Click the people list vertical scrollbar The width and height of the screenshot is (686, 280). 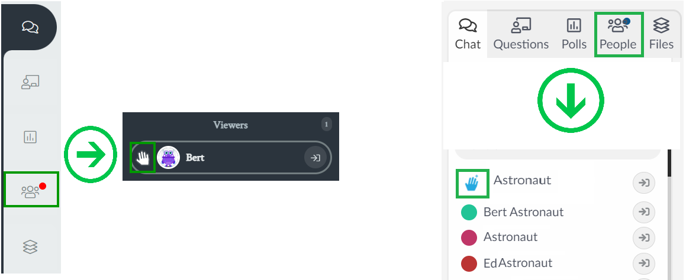(669, 162)
